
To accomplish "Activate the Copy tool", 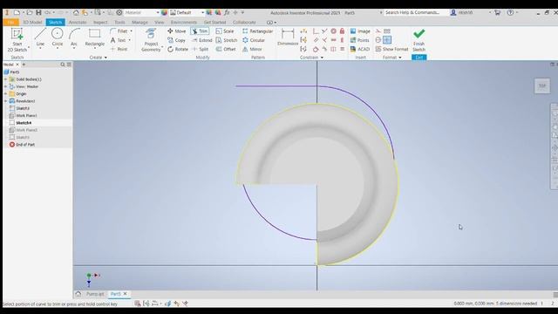I will point(176,40).
